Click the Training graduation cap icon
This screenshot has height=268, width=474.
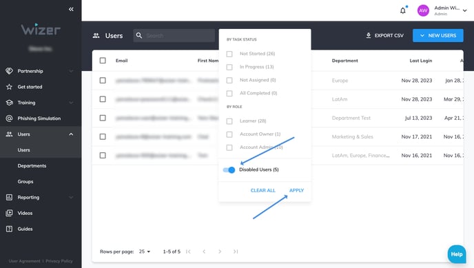point(10,103)
